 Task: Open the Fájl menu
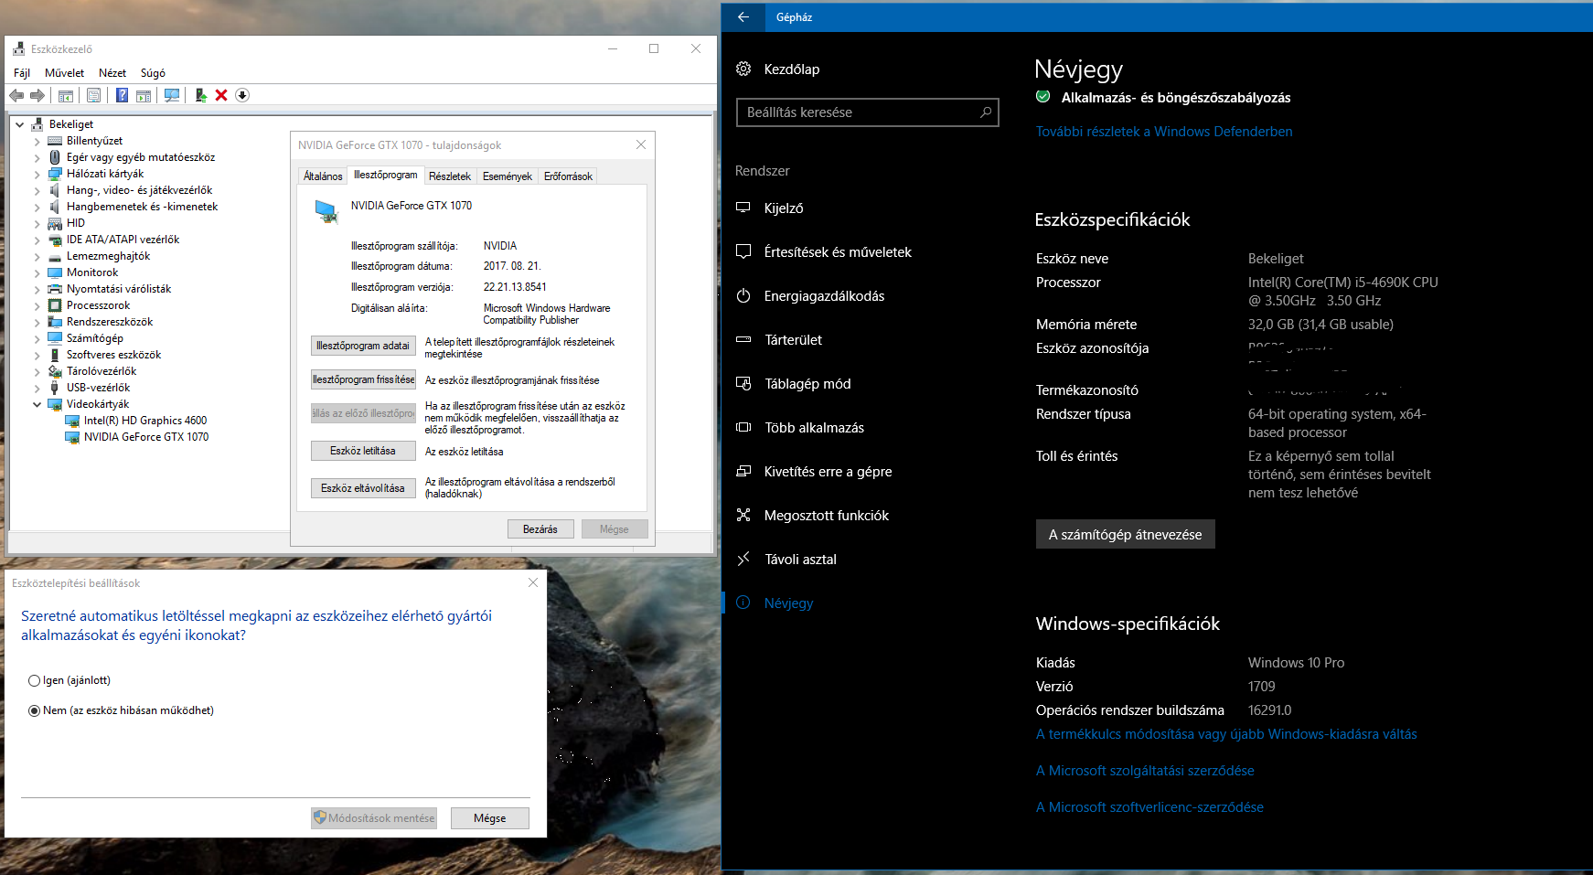coord(22,72)
